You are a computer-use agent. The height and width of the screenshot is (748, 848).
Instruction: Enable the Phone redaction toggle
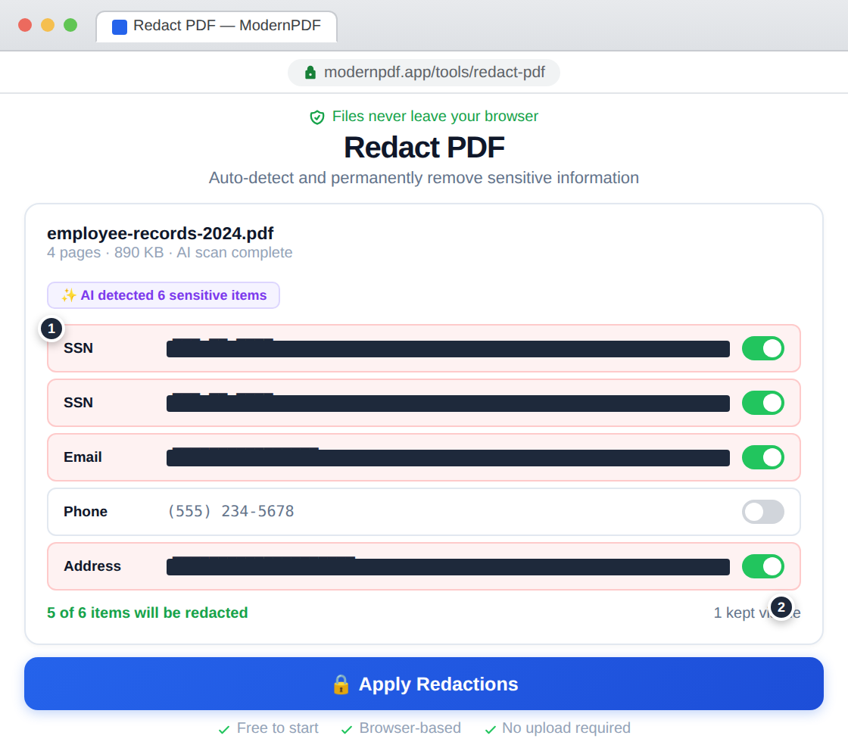coord(763,512)
